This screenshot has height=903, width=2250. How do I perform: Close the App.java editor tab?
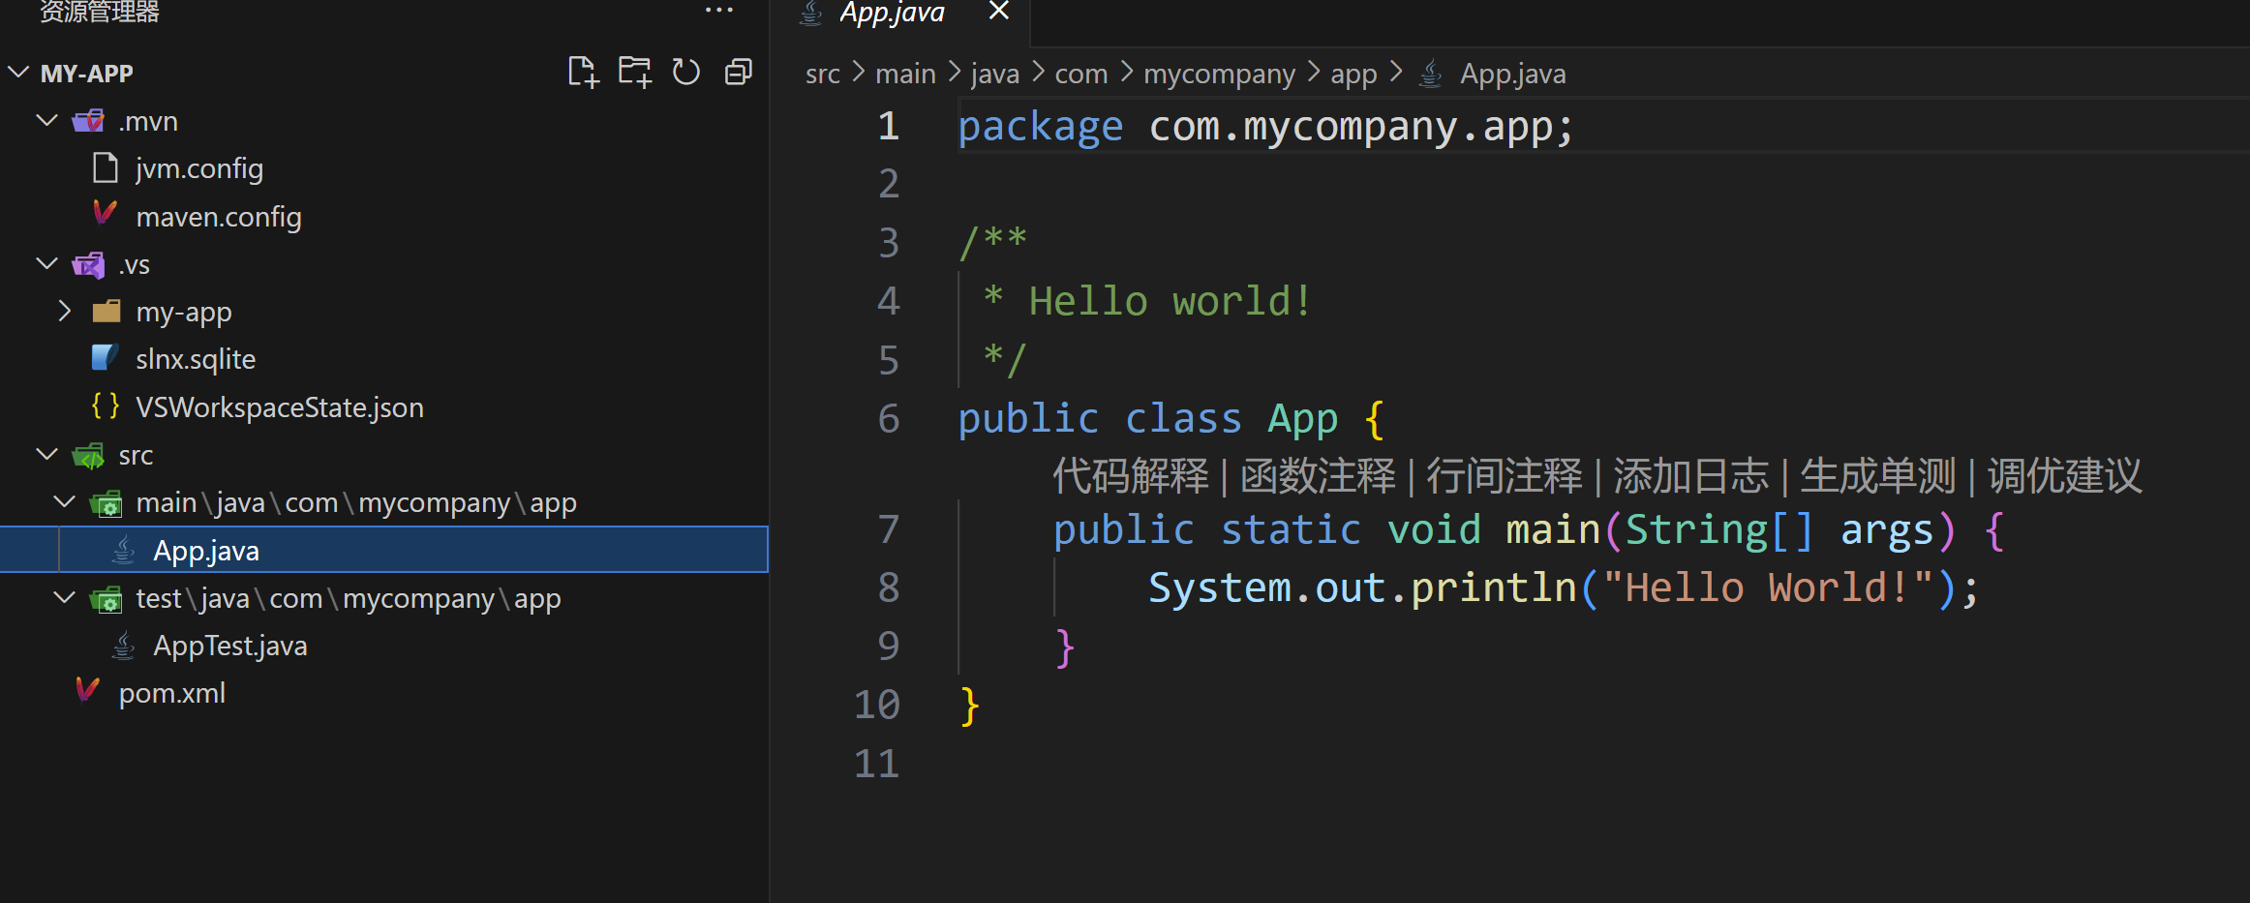[999, 11]
